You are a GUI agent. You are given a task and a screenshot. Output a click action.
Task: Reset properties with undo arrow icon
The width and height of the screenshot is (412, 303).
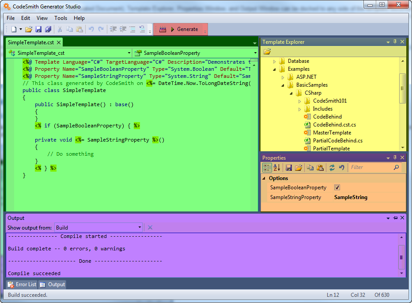point(342,168)
